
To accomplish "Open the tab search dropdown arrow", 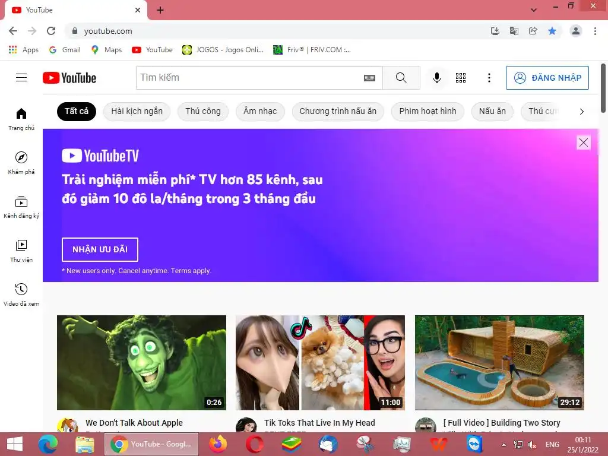I will tap(534, 10).
